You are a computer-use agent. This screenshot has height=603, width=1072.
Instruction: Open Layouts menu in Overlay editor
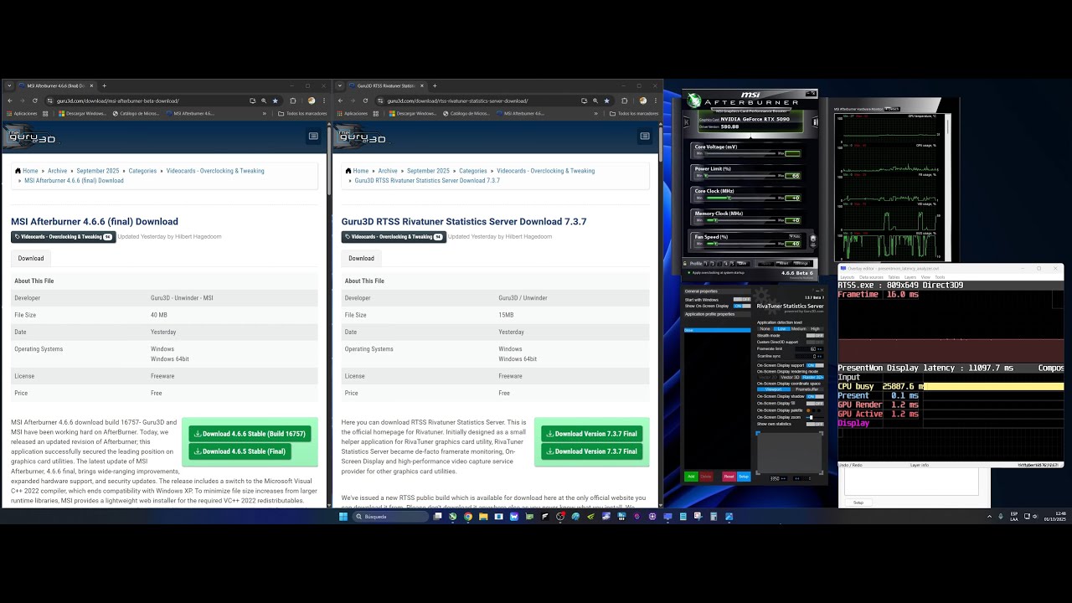click(848, 277)
